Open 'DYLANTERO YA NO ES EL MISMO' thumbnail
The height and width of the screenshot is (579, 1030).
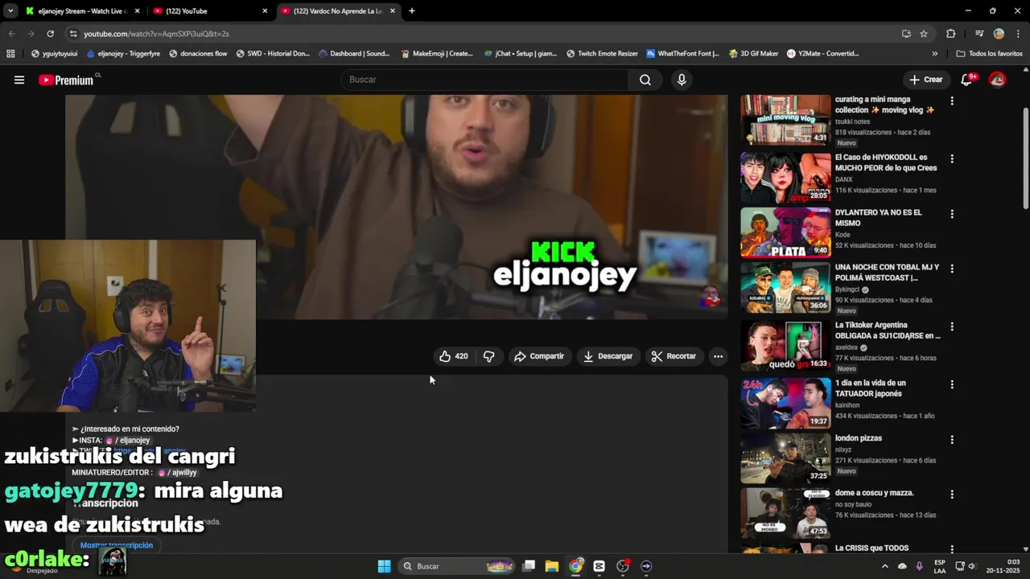[x=785, y=232]
